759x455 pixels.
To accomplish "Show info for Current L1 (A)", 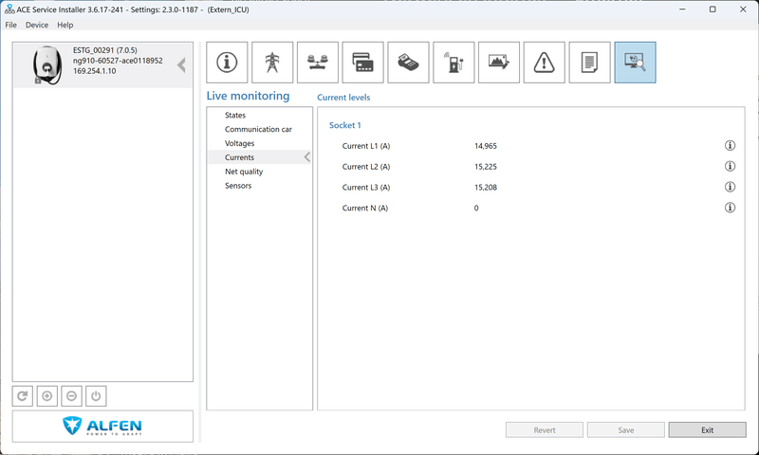I will [730, 146].
